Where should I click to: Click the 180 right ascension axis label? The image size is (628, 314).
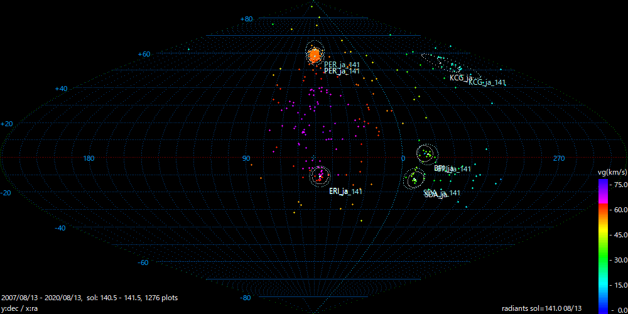click(89, 158)
